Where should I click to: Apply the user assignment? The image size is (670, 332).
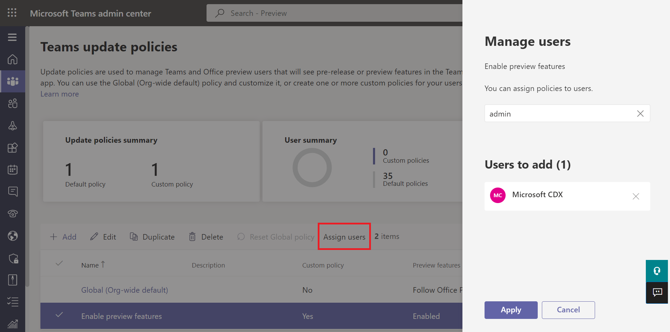pyautogui.click(x=511, y=310)
